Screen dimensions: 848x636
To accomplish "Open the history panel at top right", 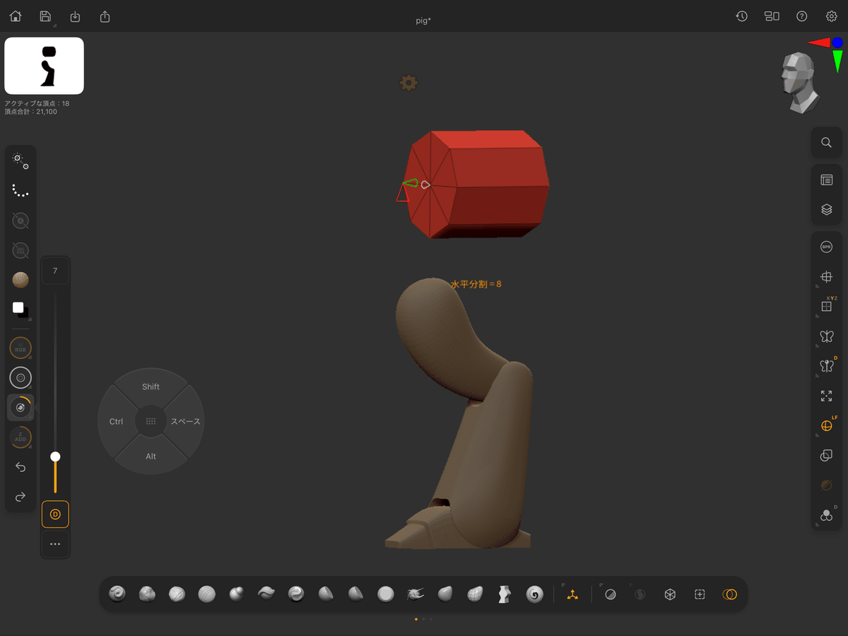I will 741,16.
